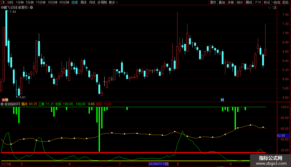Viewport: 291px width, 167px height.
Task: Switch to the 15分钟 period
Action: point(41,2)
